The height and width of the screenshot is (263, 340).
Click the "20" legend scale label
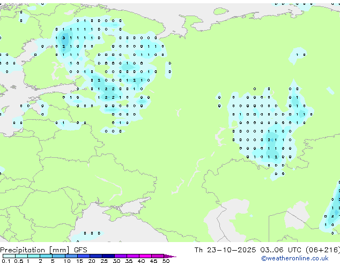tap(92, 261)
